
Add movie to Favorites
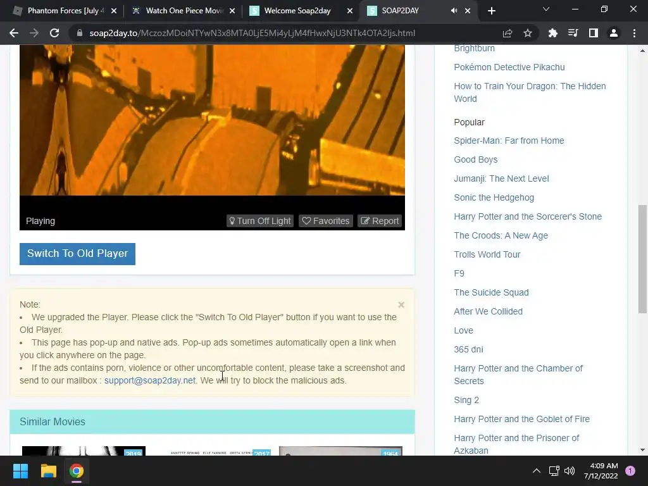click(326, 221)
